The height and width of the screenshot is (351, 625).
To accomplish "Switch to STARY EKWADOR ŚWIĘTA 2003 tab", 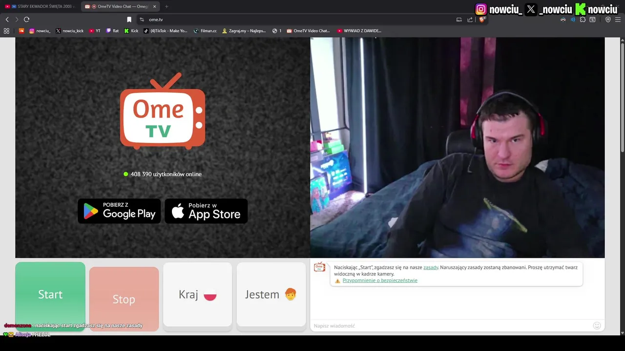I will pyautogui.click(x=40, y=6).
